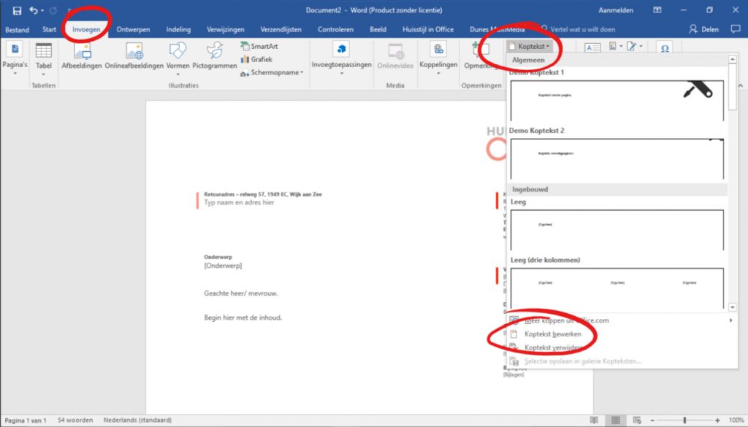The width and height of the screenshot is (748, 427).
Task: Click the Typ naam en adres hier placeholder
Action: (239, 202)
